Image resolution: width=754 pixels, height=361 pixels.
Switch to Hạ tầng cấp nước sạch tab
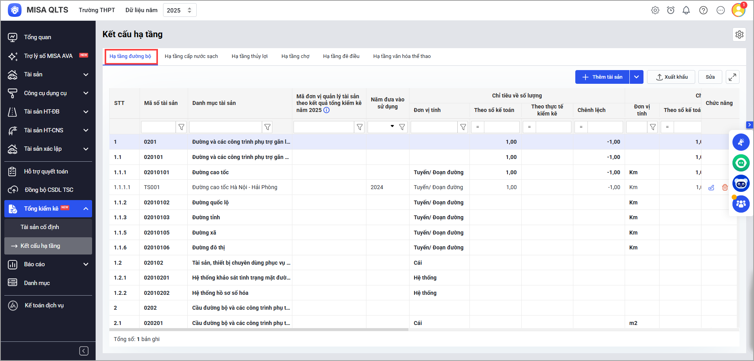pyautogui.click(x=191, y=56)
